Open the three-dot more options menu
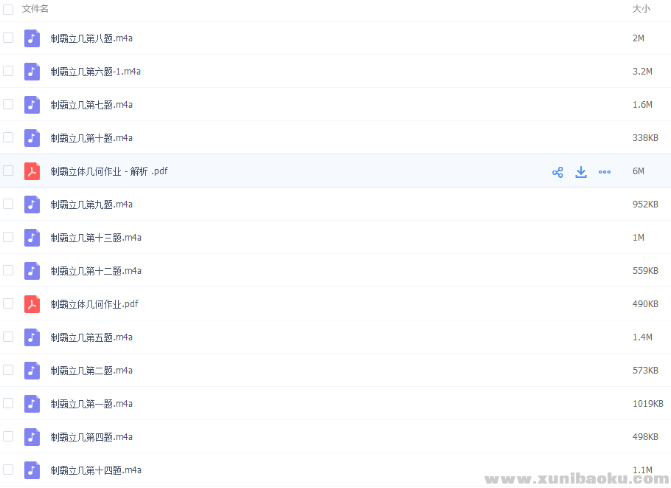Viewport: 671px width, 488px height. click(x=605, y=172)
